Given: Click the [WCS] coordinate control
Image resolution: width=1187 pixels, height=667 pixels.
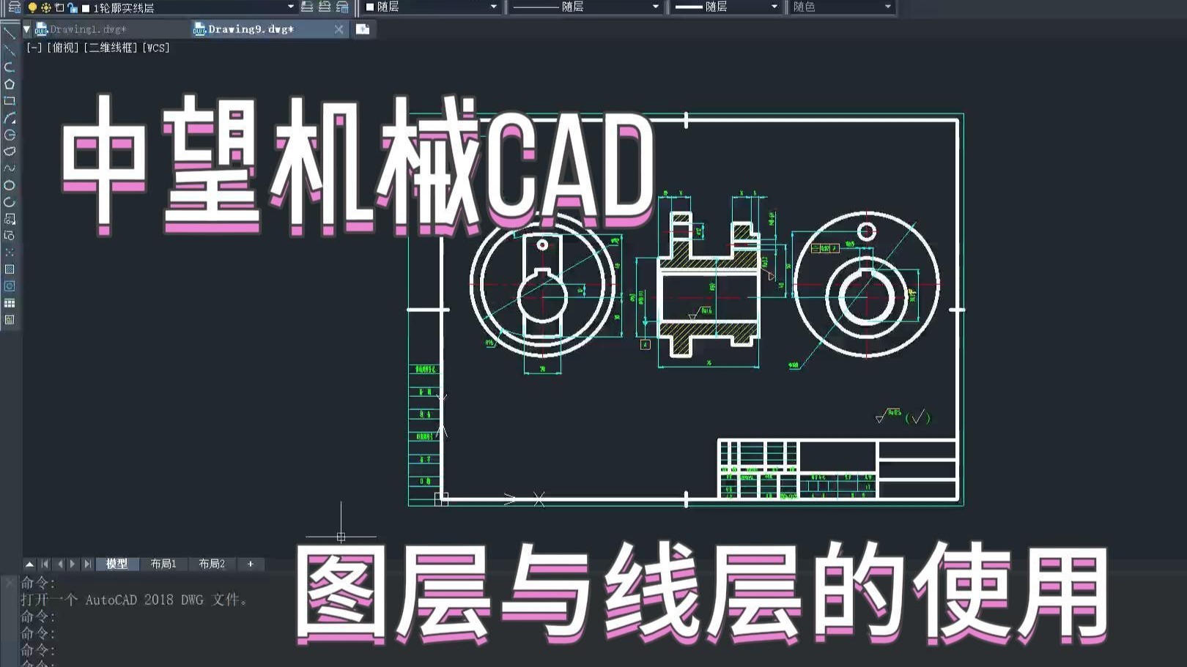Looking at the screenshot, I should 155,48.
